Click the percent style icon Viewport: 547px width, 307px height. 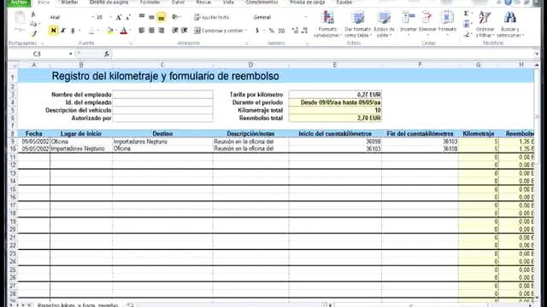pos(272,31)
